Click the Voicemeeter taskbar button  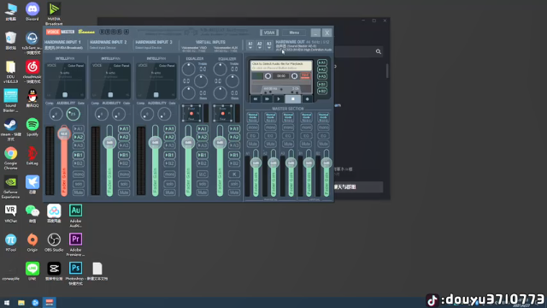(x=50, y=302)
